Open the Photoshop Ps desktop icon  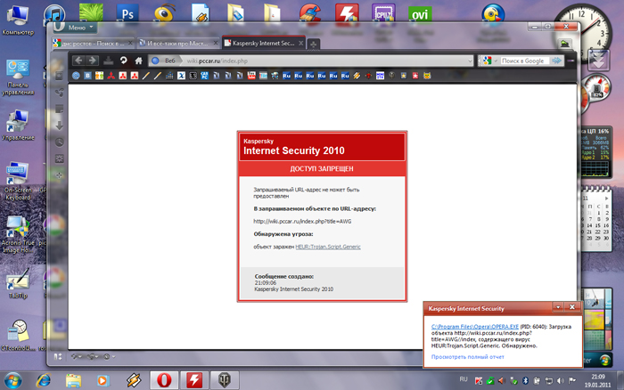tap(127, 14)
